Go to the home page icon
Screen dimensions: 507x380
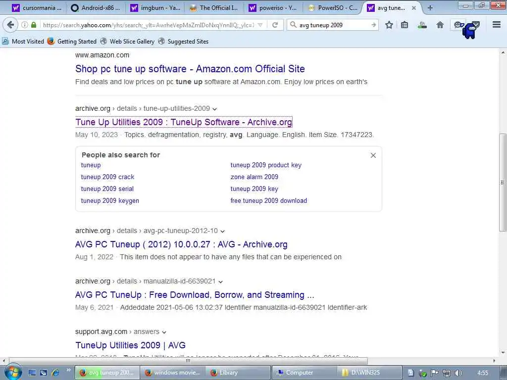[440, 25]
